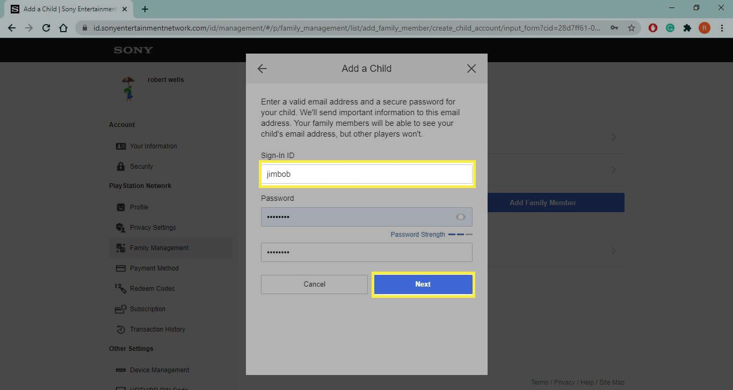The height and width of the screenshot is (390, 733).
Task: Open the Subscription page
Action: click(x=148, y=309)
